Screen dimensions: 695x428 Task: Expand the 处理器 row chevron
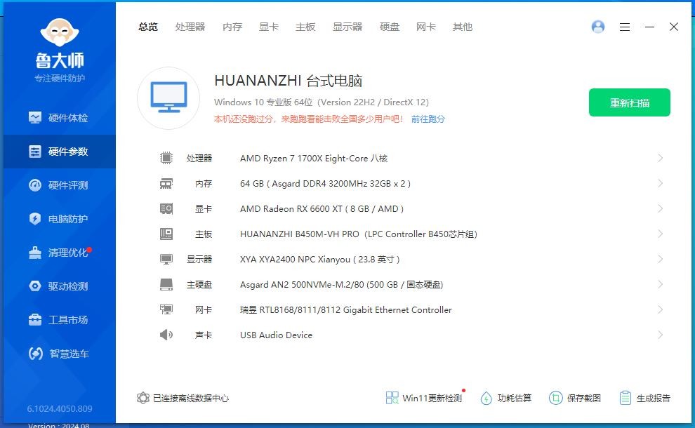coord(660,158)
